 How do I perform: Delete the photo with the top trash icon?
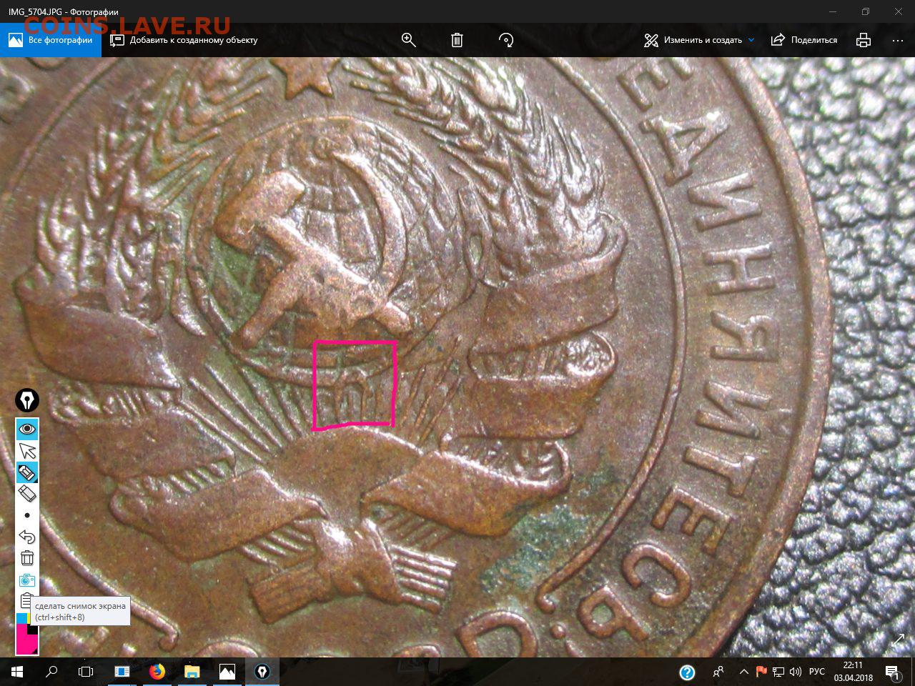tap(457, 40)
